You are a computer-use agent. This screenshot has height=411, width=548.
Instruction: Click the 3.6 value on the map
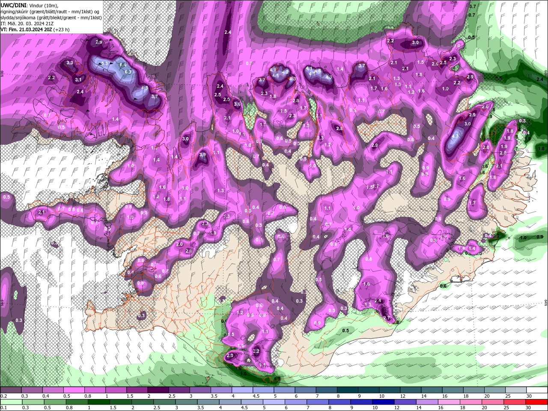click(x=237, y=104)
